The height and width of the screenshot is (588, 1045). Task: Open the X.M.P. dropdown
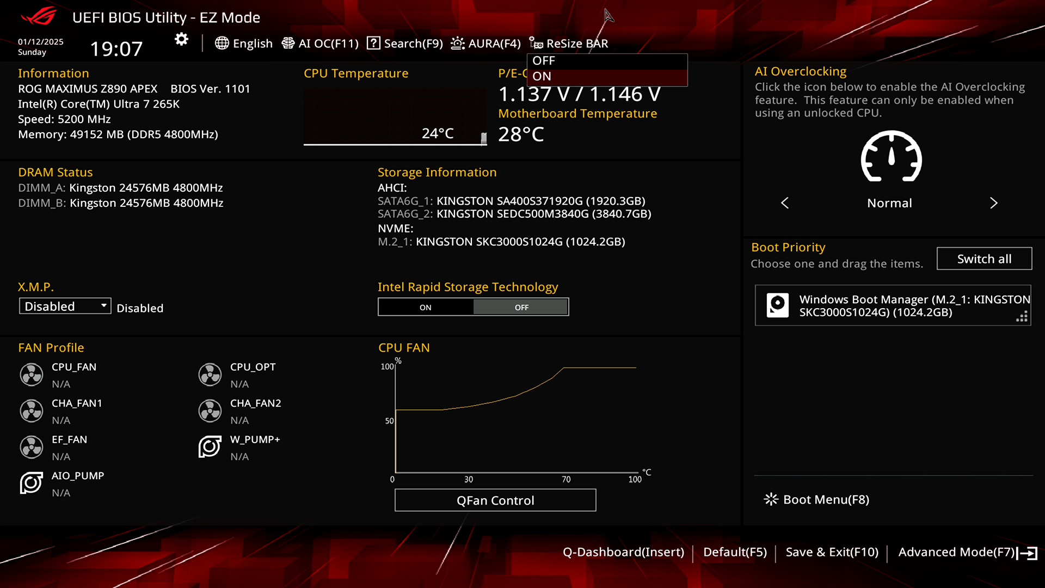pos(64,306)
